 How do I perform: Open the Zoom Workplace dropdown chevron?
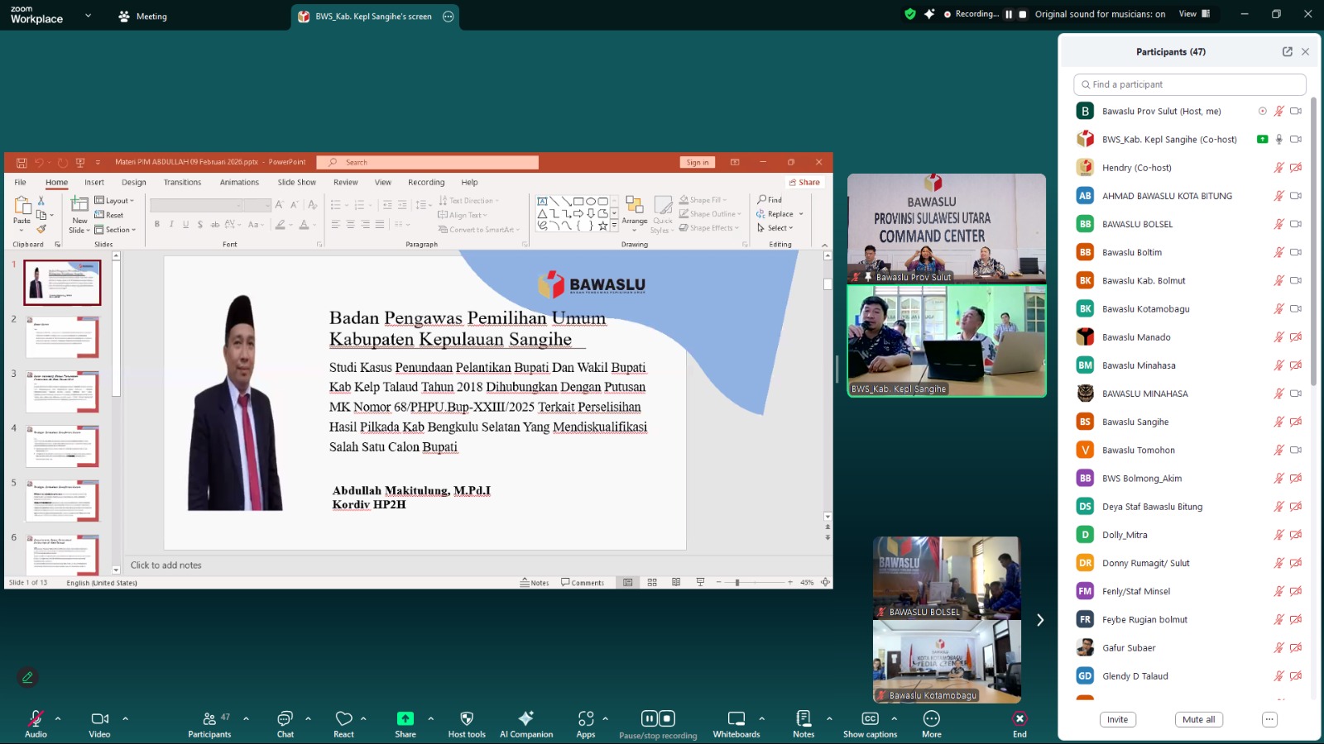88,16
